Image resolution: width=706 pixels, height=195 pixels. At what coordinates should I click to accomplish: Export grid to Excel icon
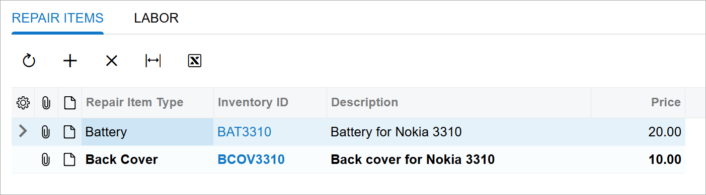click(x=194, y=61)
